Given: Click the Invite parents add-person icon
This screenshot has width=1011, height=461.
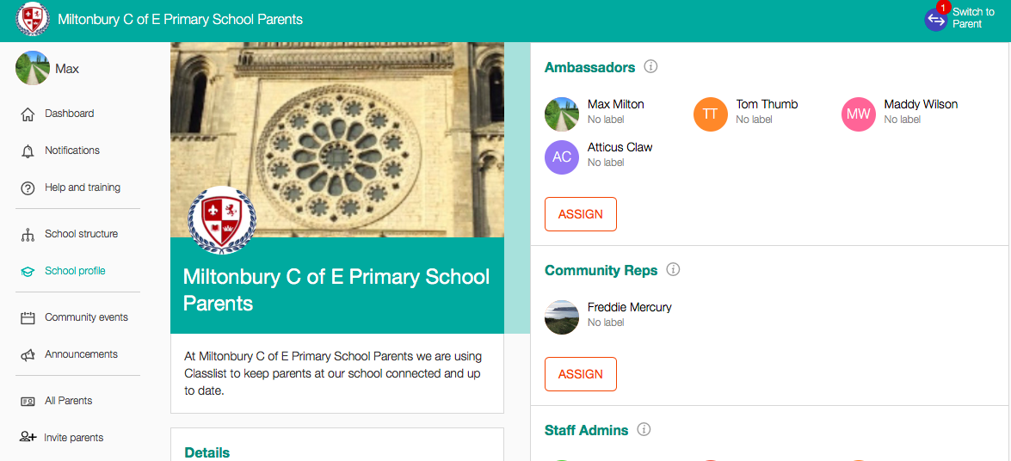Looking at the screenshot, I should tap(27, 438).
